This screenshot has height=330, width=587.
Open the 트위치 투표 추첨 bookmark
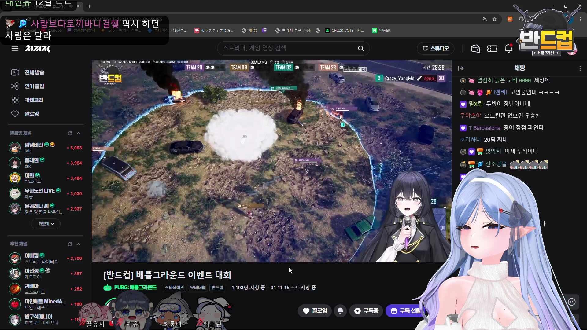pos(293,31)
